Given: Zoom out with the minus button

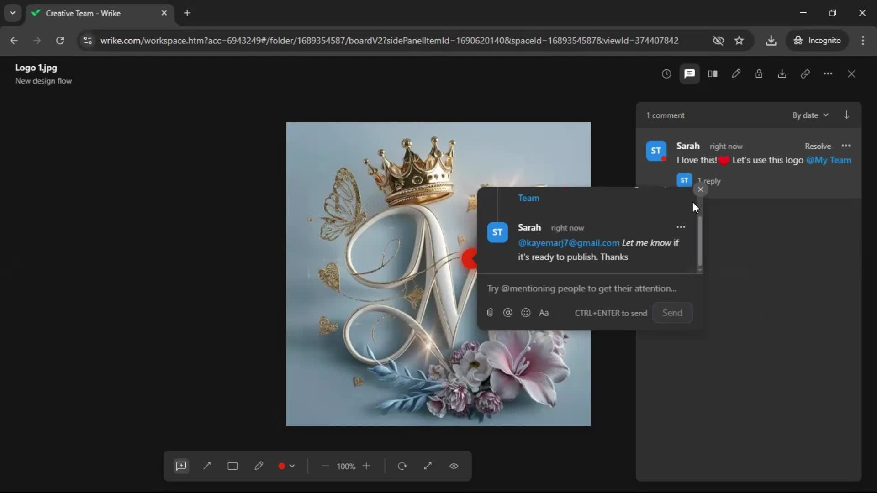Looking at the screenshot, I should [x=325, y=466].
